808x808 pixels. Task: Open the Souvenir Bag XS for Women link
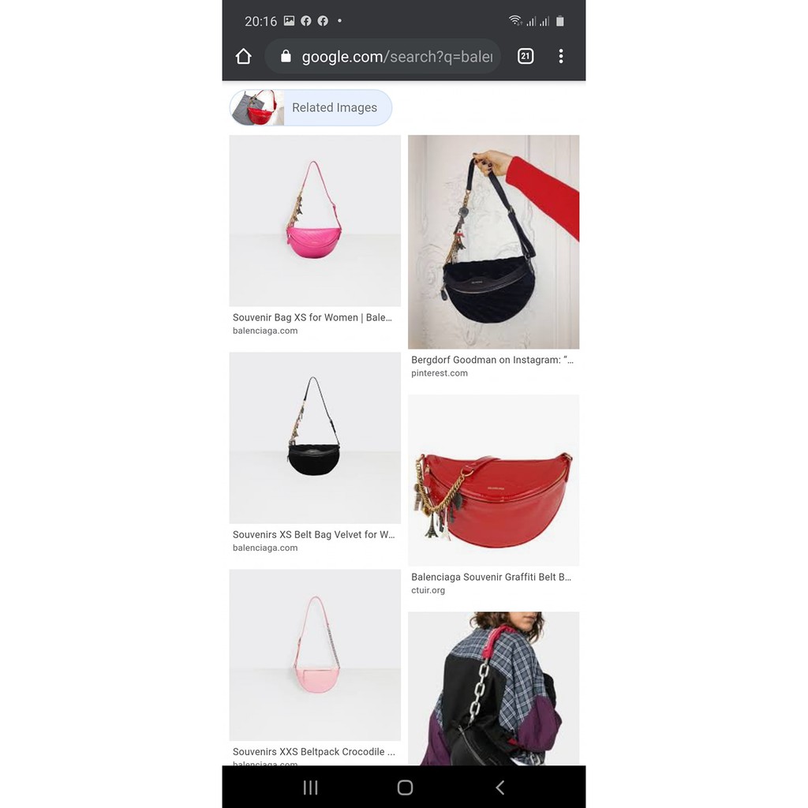tap(312, 317)
